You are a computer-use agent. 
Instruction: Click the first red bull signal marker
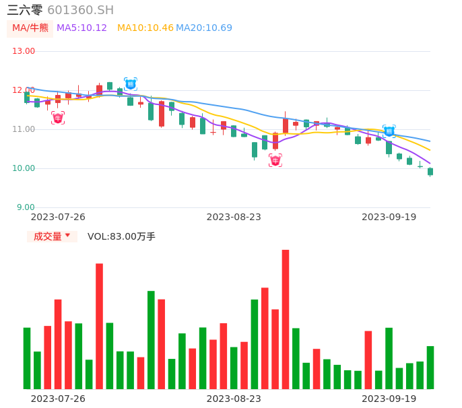tap(58, 118)
